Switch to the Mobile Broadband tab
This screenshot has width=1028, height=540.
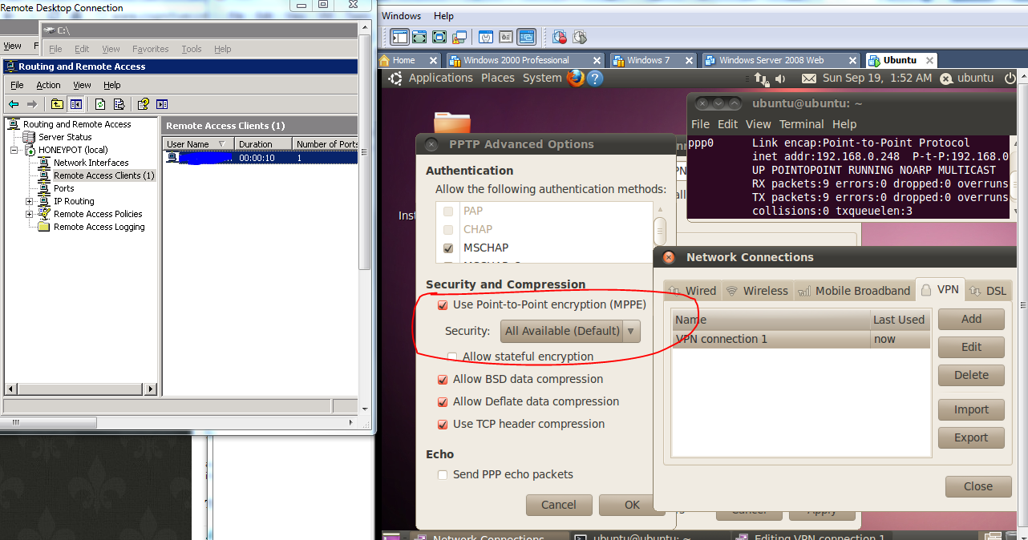click(853, 291)
